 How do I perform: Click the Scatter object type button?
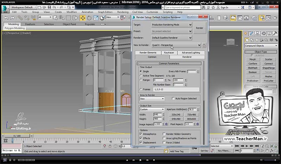[268, 59]
